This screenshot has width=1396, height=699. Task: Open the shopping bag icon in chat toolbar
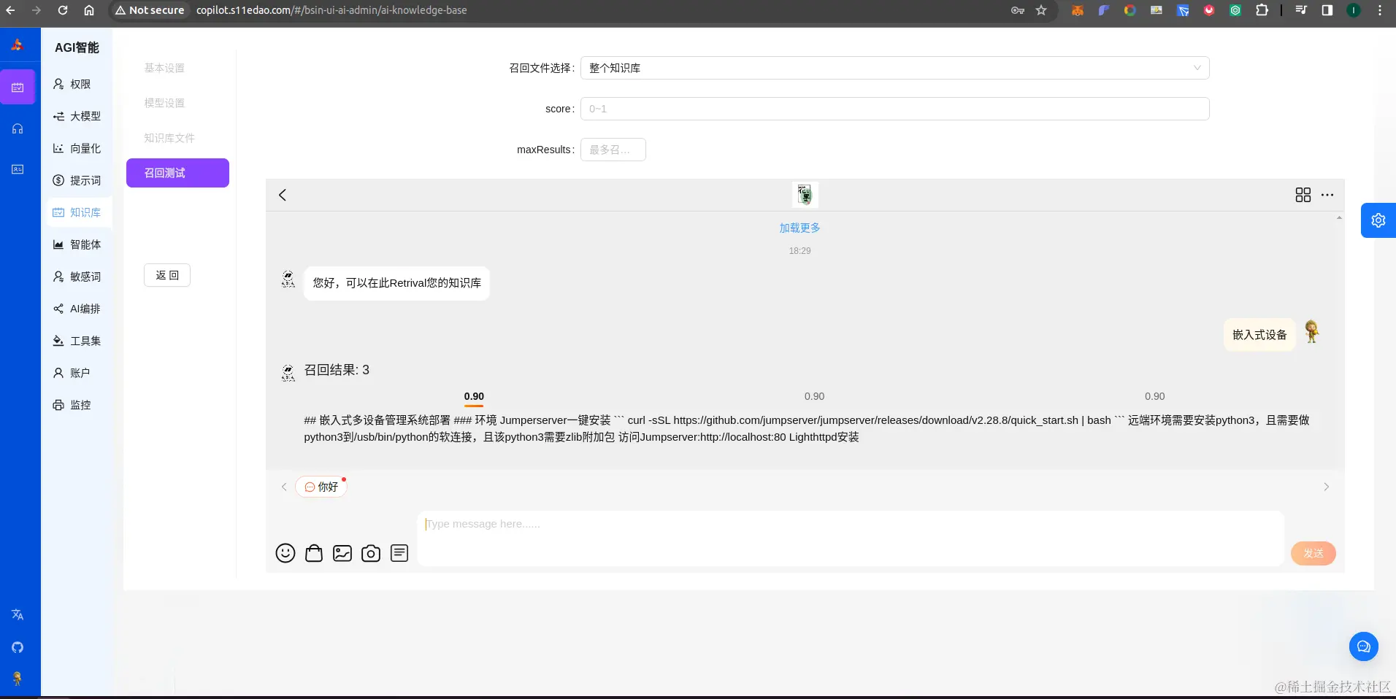coord(313,553)
